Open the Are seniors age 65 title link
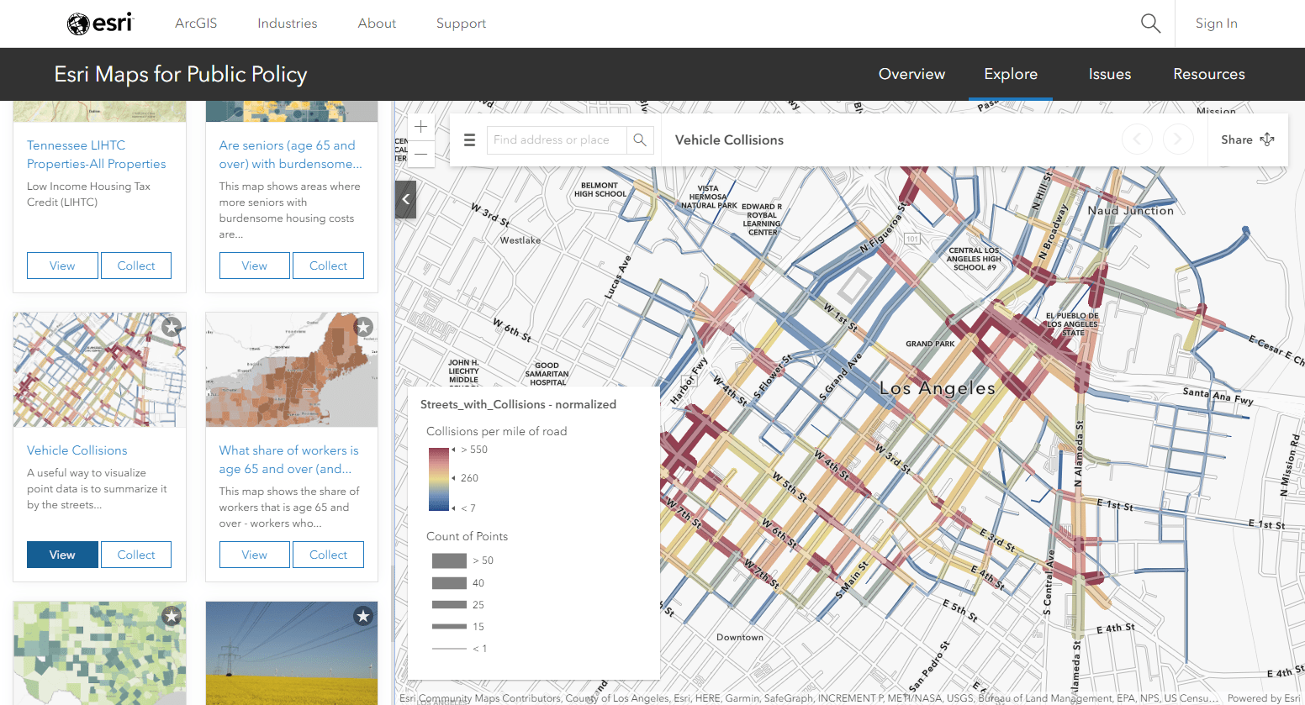Screen dimensions: 1305x705 pos(291,155)
